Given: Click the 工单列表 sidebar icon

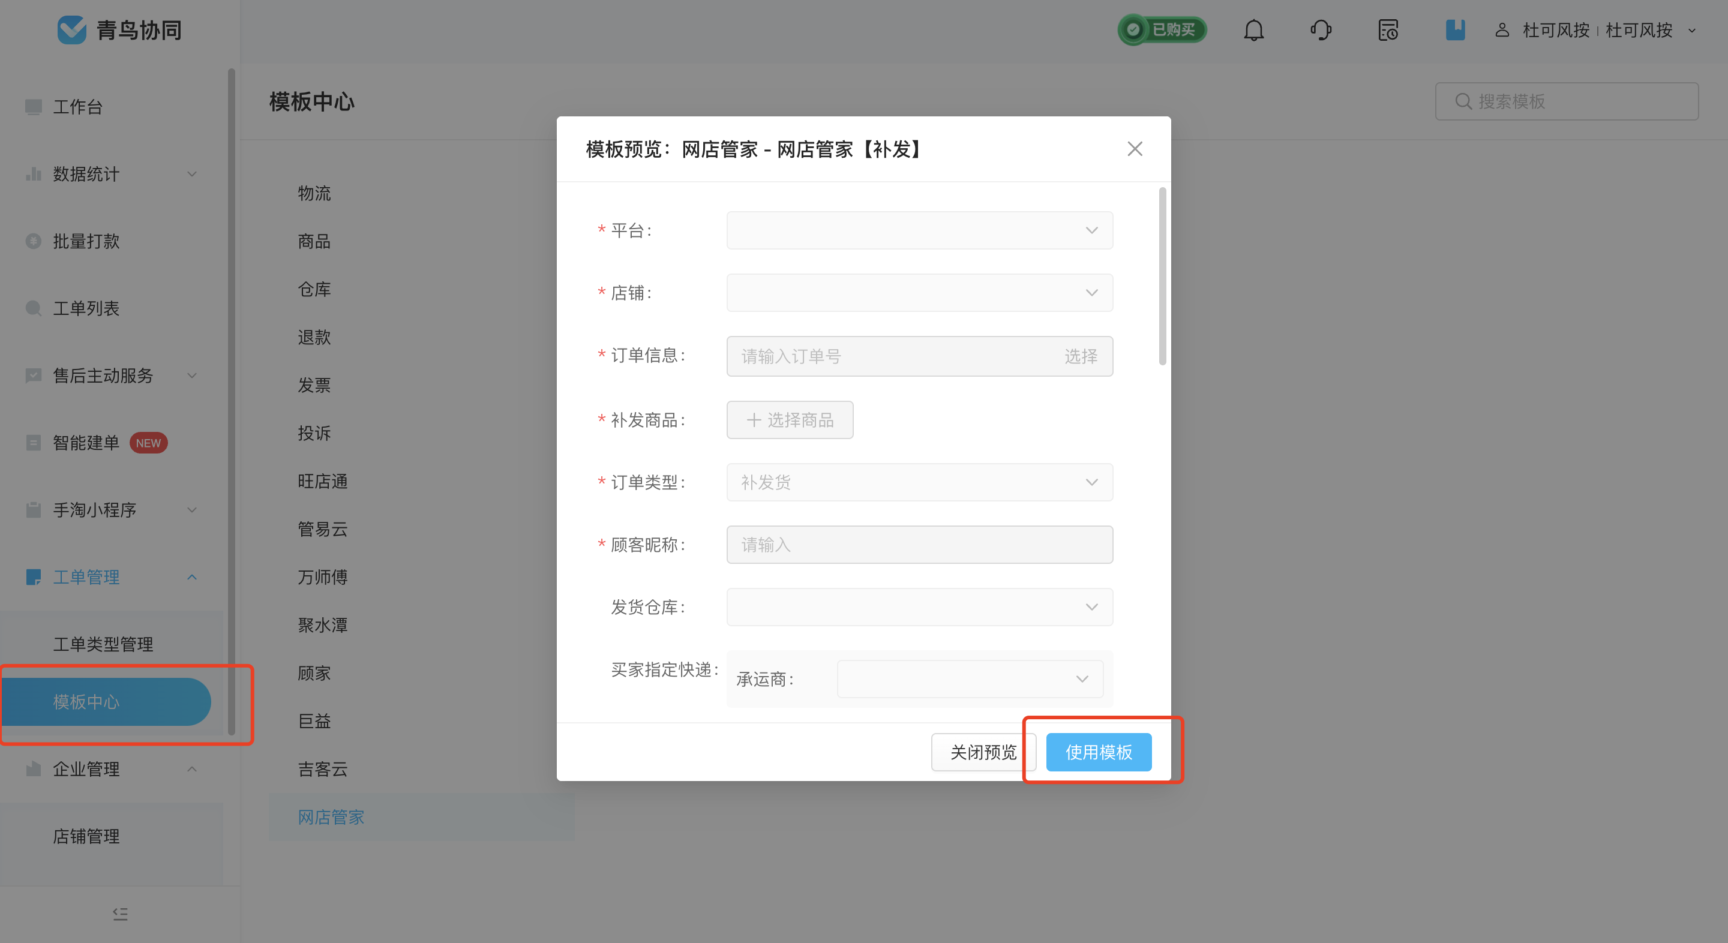Looking at the screenshot, I should [34, 308].
